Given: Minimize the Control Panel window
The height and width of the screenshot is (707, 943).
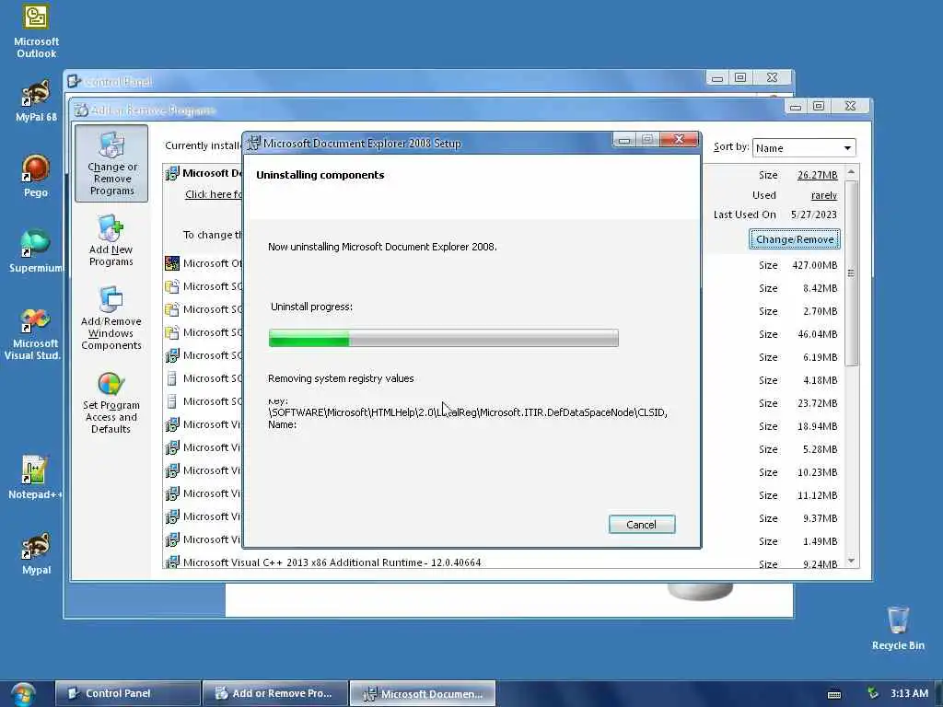Looking at the screenshot, I should pyautogui.click(x=716, y=77).
